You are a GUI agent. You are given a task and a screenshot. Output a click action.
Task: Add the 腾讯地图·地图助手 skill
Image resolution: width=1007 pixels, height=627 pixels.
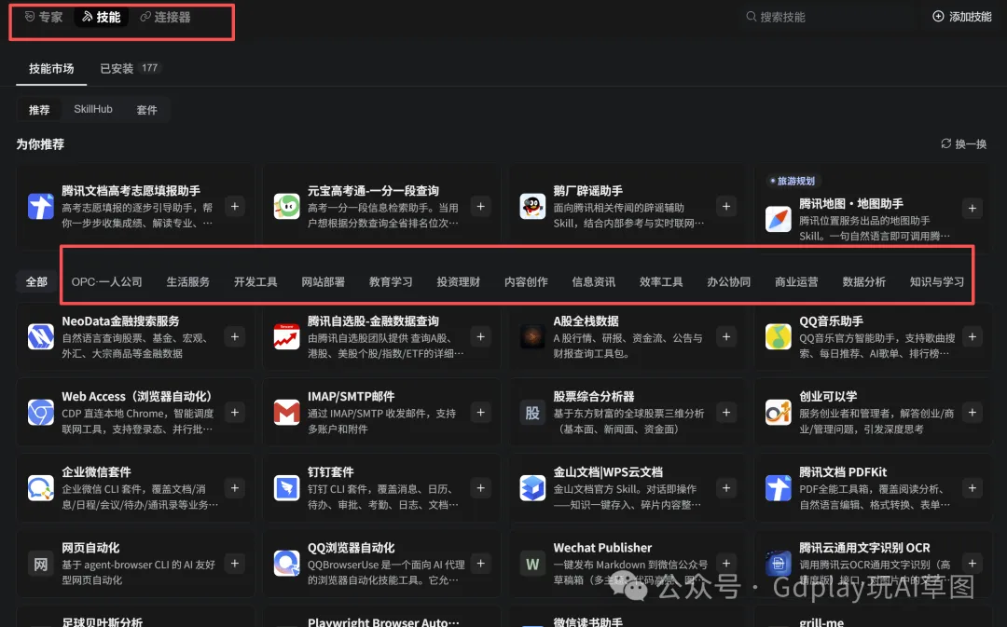click(973, 209)
